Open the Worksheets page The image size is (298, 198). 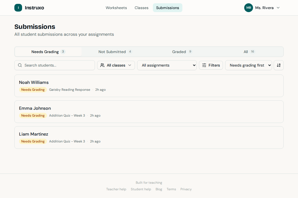(x=116, y=8)
